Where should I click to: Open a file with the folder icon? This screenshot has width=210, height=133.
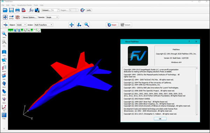click(x=5, y=10)
